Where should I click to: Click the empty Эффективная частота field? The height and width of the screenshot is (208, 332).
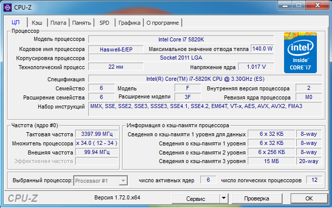(x=97, y=161)
